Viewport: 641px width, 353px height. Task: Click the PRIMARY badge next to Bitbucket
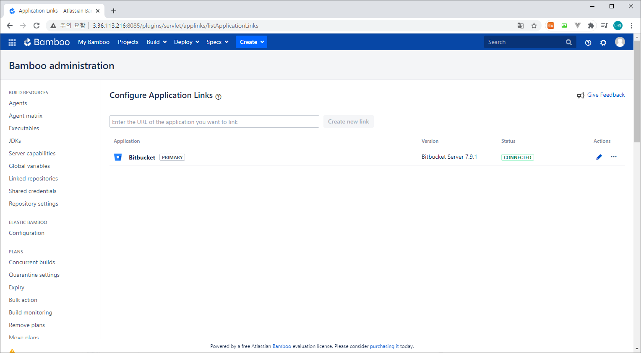172,157
